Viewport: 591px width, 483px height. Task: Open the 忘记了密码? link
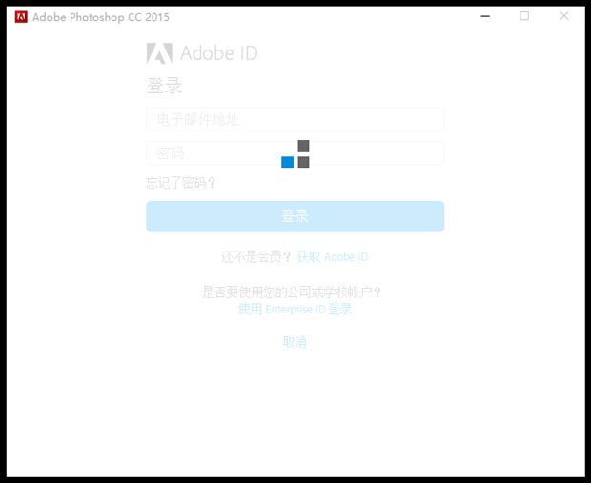(181, 183)
